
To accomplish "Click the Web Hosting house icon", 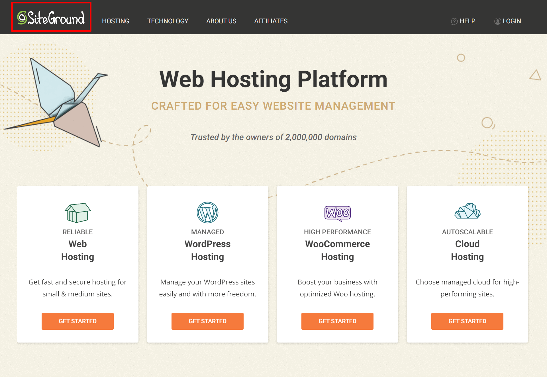I will [x=78, y=212].
